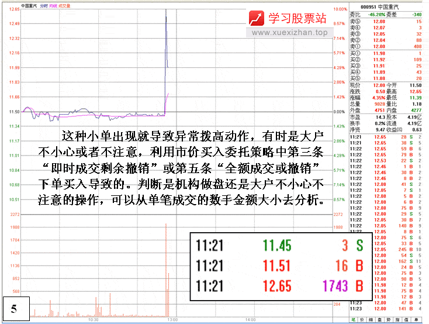Click the 分时 legend label above chart

coord(44,6)
